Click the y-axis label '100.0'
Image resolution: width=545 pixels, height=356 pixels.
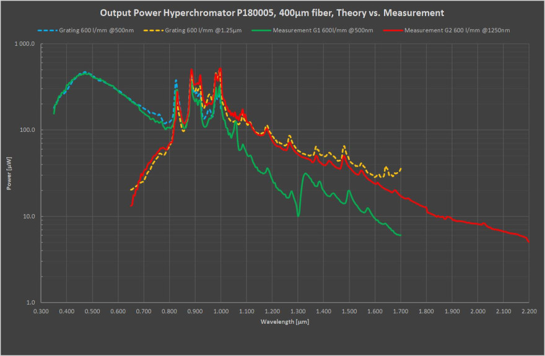tap(27, 130)
